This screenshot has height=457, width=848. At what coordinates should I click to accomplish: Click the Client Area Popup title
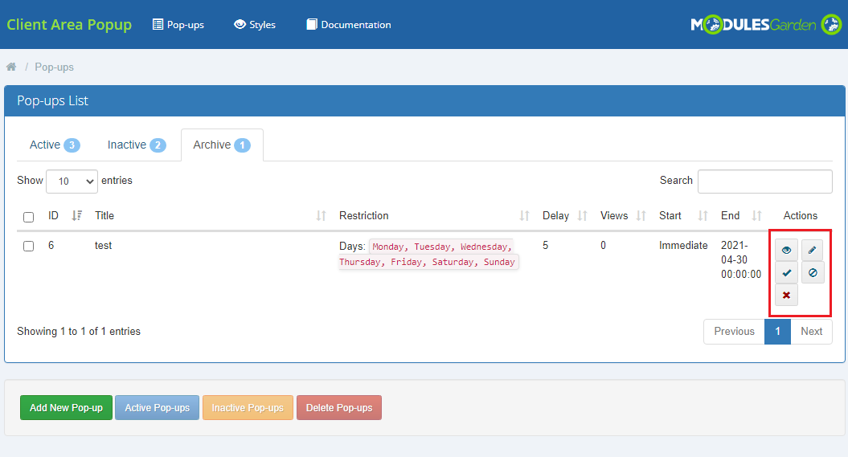[69, 24]
